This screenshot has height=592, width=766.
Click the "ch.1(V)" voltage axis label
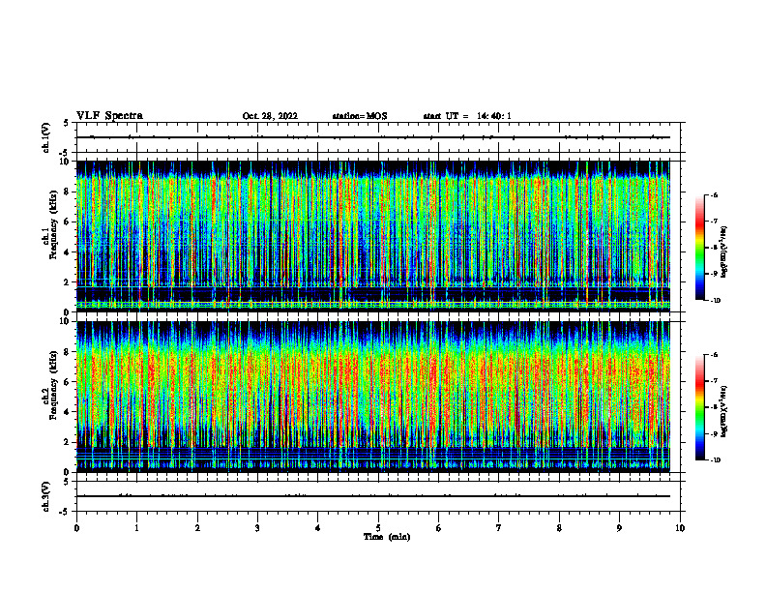46,137
